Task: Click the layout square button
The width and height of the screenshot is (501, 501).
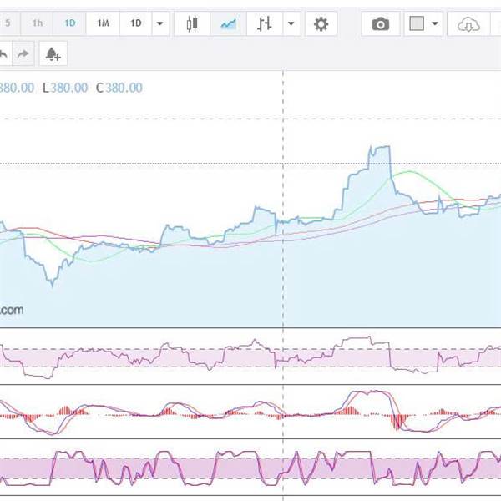Action: click(x=417, y=24)
